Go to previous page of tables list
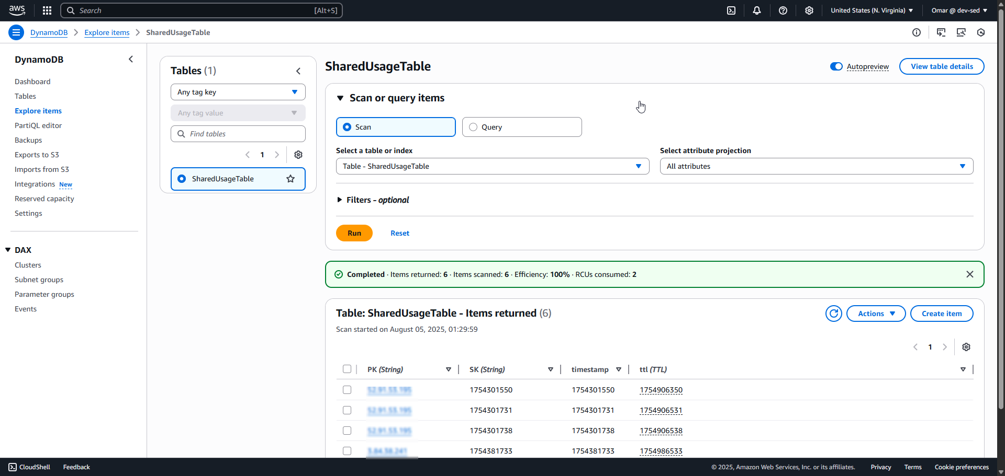Viewport: 1005px width, 476px height. [x=248, y=155]
